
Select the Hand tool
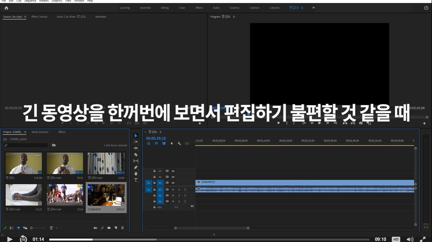[136, 174]
